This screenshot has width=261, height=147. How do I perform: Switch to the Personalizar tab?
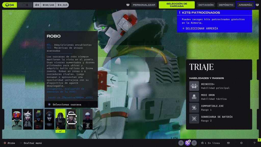click(x=144, y=5)
